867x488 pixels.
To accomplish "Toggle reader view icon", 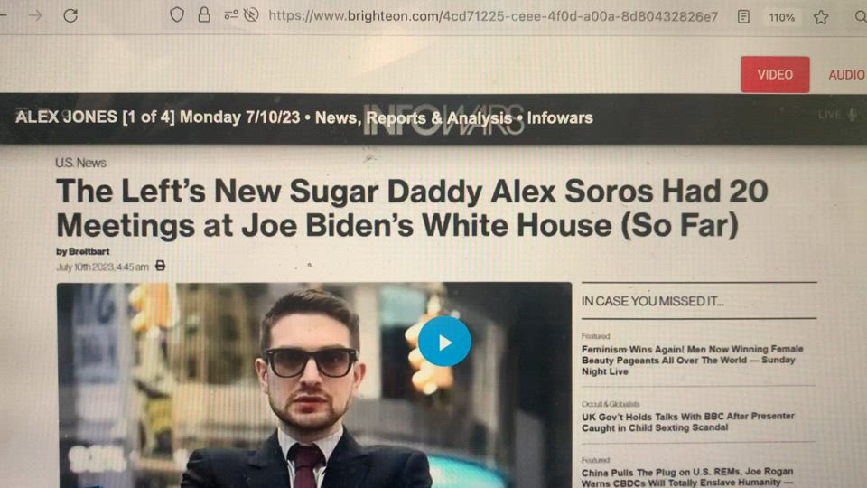I will [x=743, y=17].
